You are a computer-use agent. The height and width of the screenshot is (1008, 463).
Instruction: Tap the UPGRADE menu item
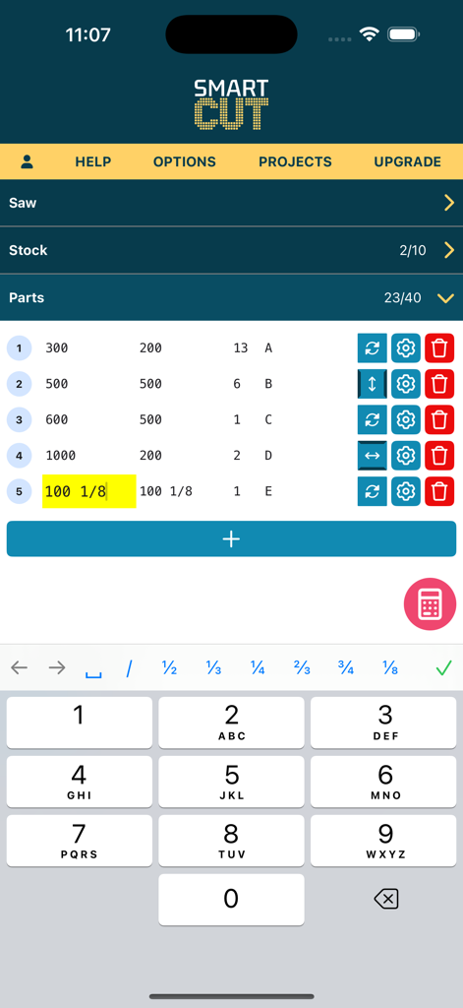coord(408,162)
